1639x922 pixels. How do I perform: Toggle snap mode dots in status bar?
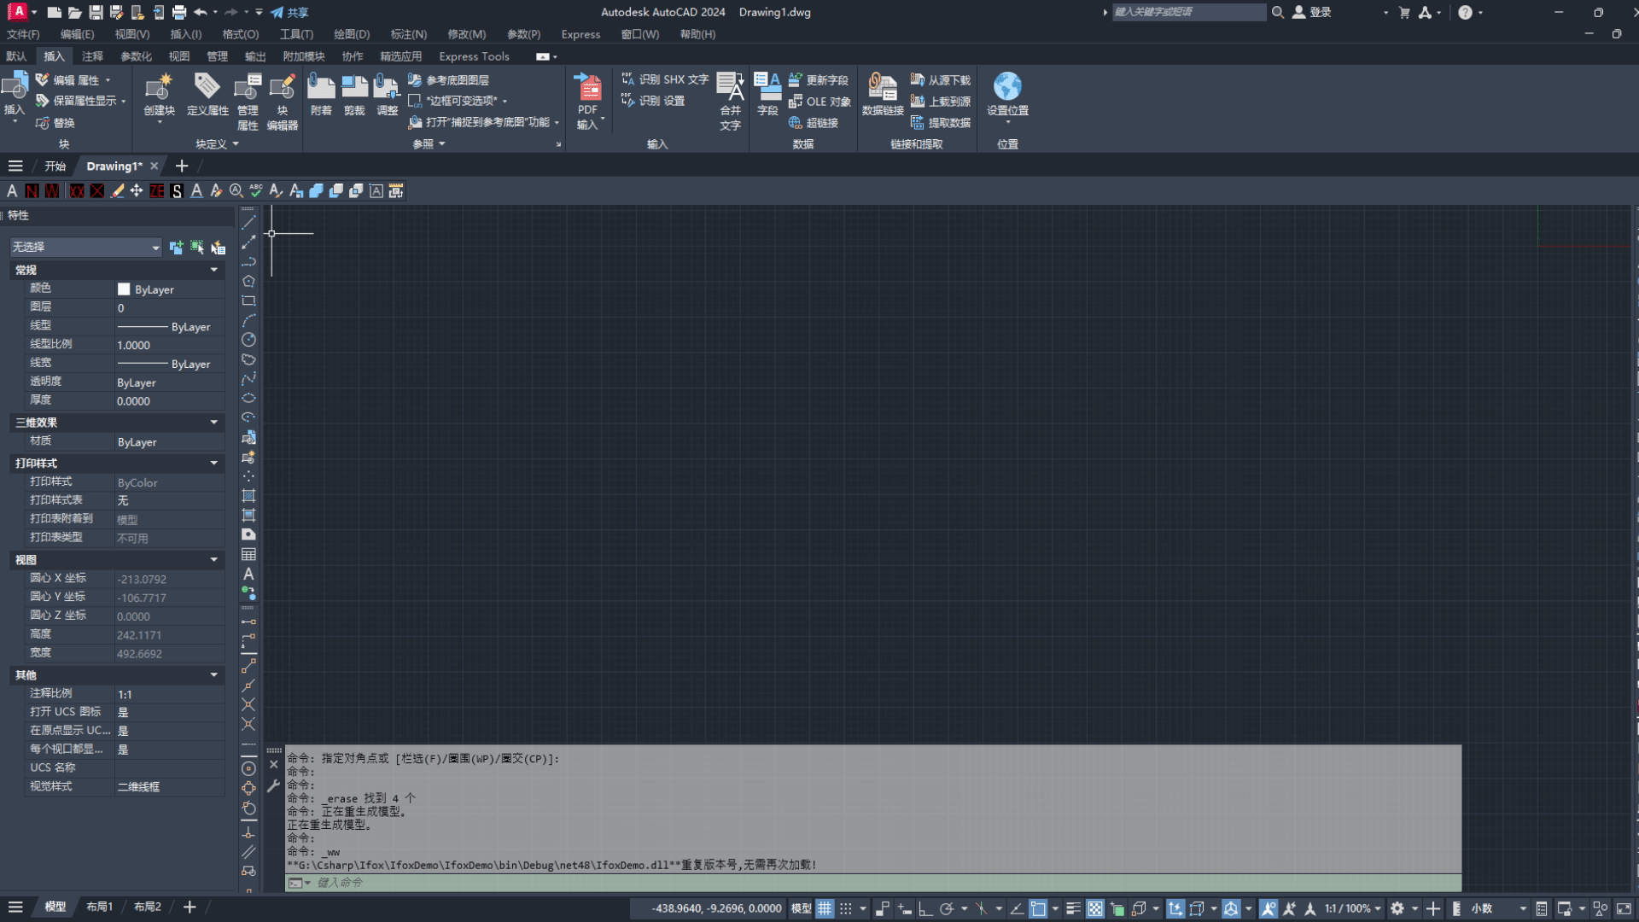click(846, 908)
